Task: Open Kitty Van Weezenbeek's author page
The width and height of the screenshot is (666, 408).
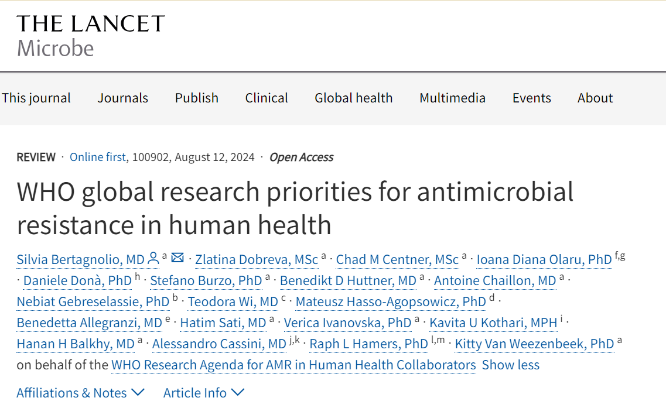Action: [x=534, y=344]
